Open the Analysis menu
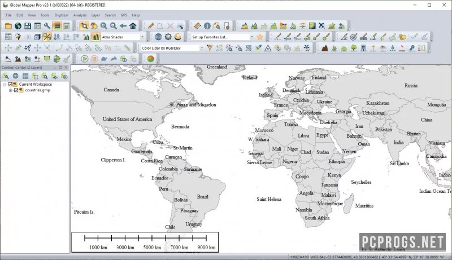 click(x=80, y=15)
